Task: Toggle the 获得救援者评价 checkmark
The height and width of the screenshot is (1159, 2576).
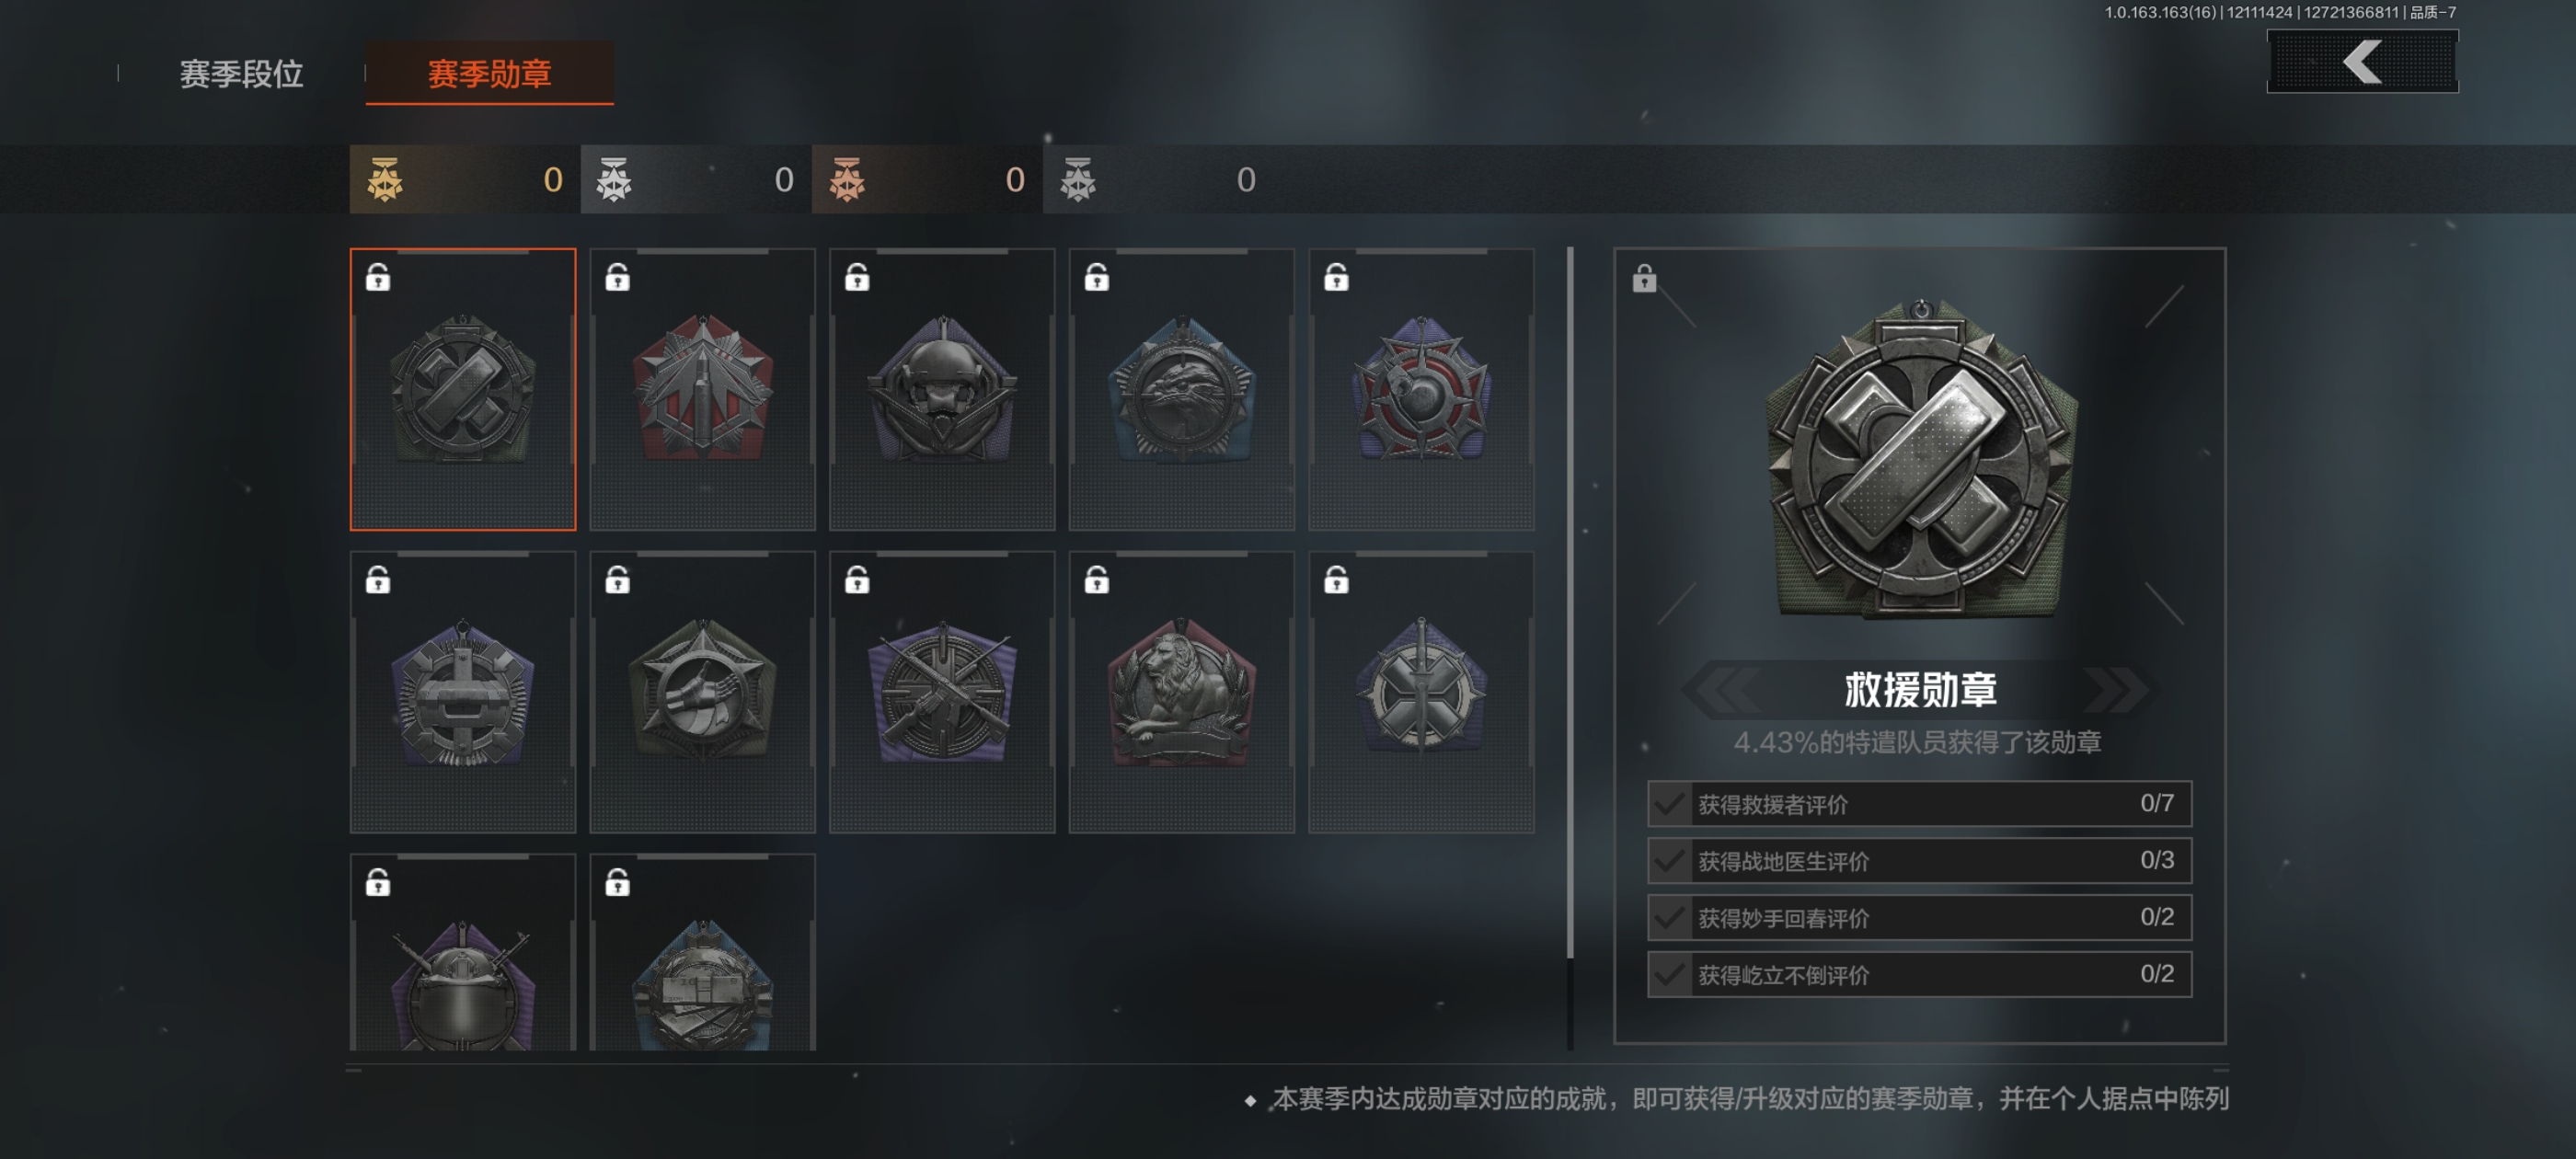Action: point(1669,804)
